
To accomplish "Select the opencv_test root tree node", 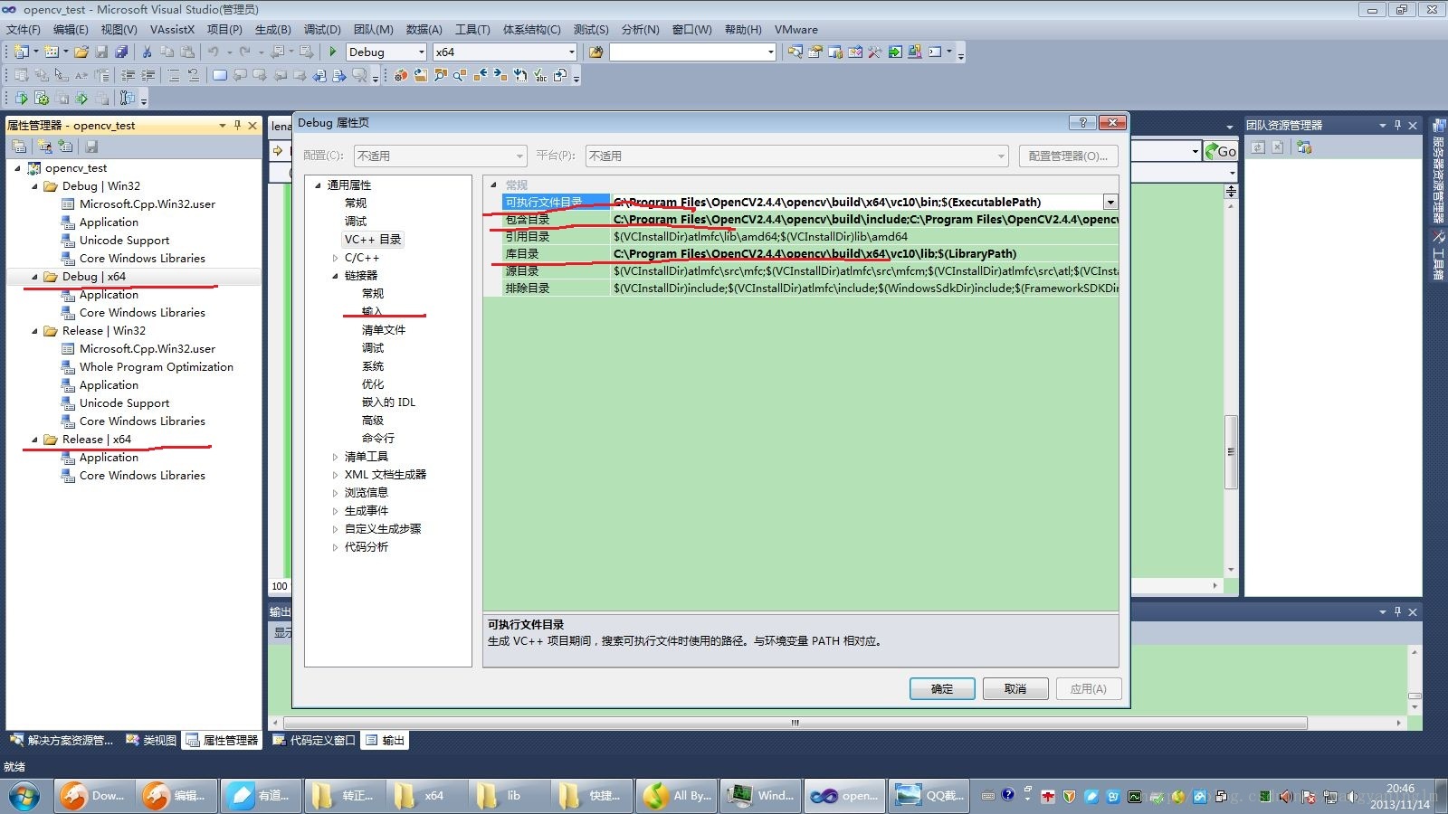I will tap(76, 168).
